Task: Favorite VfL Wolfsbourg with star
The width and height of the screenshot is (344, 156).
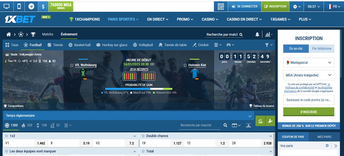Action: pyautogui.click(x=71, y=65)
